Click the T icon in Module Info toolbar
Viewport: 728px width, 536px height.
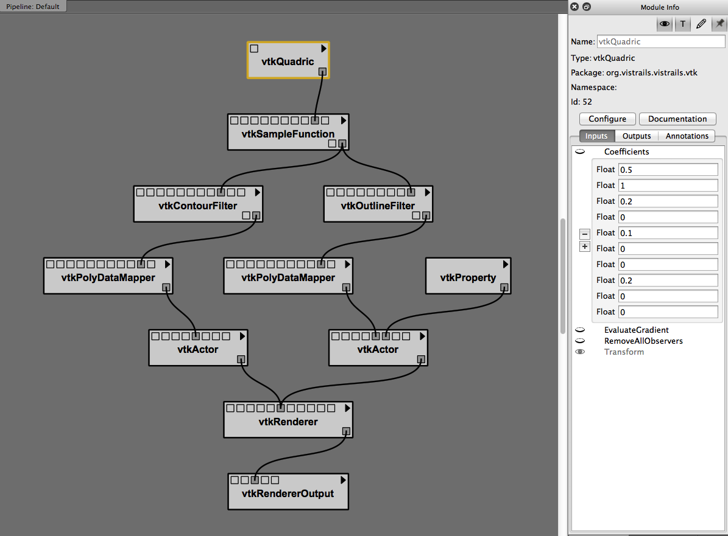pos(683,24)
